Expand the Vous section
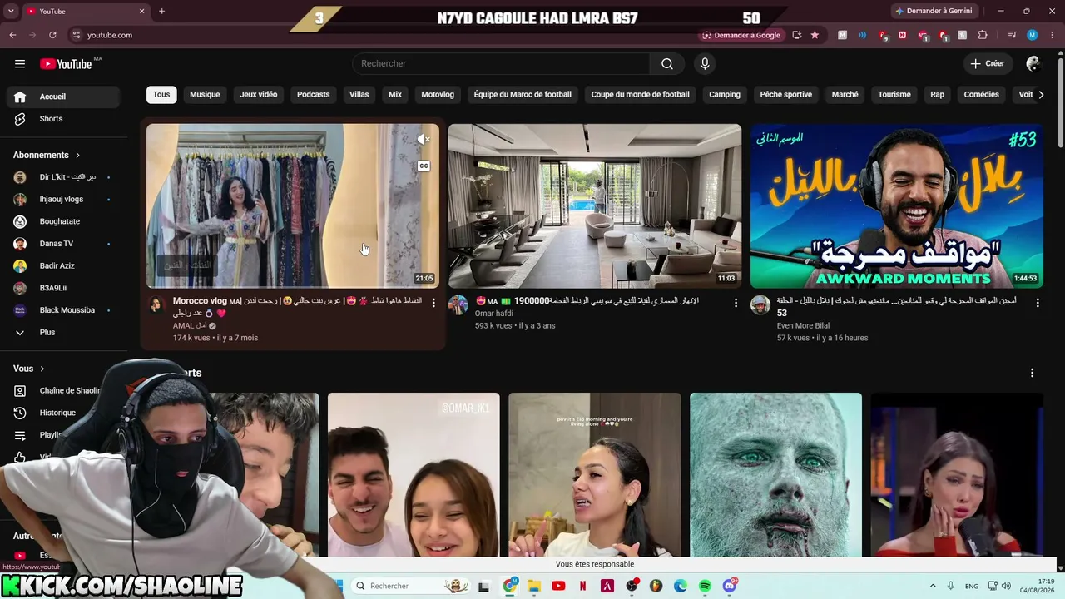 coord(29,369)
